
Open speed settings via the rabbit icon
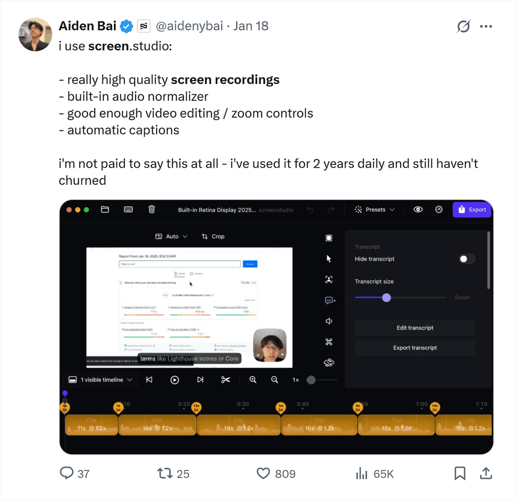click(329, 362)
